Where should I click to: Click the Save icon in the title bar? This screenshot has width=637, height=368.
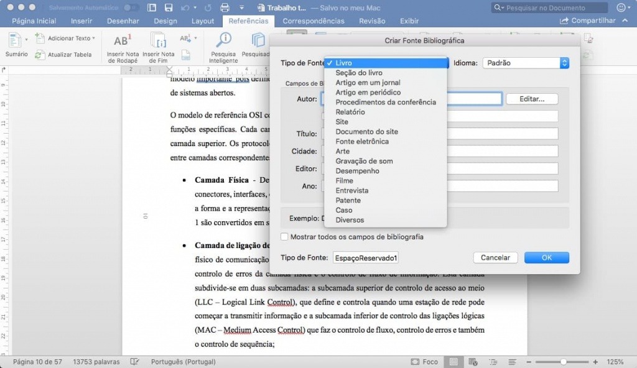169,7
